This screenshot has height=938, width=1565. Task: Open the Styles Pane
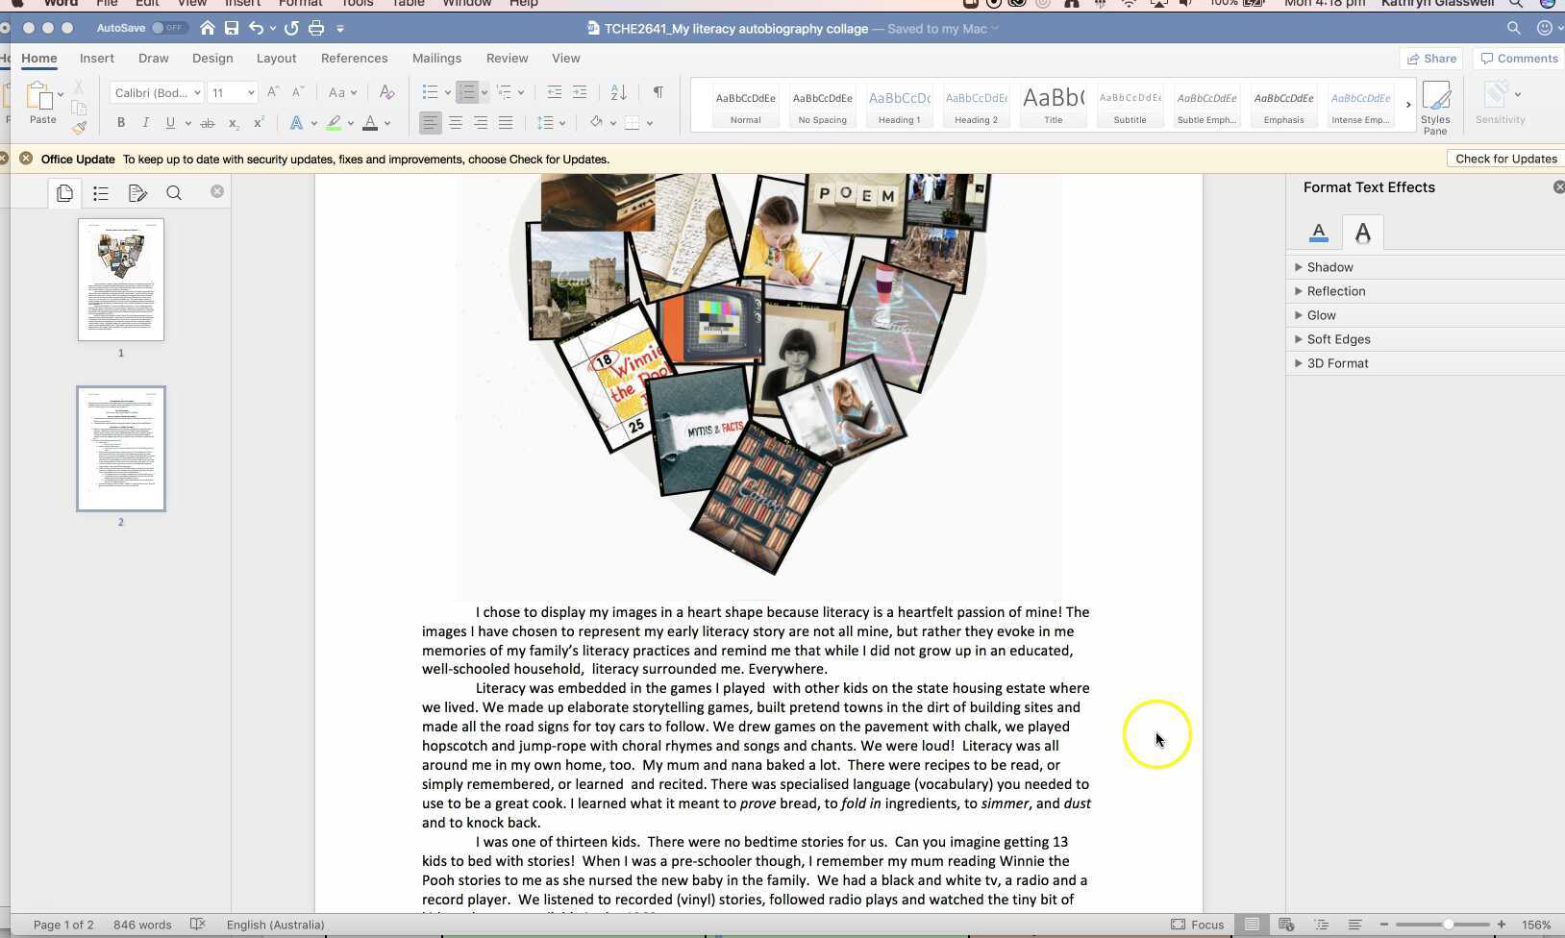click(x=1436, y=106)
